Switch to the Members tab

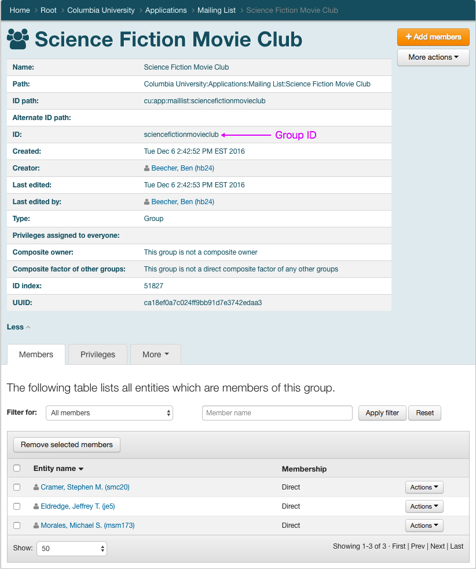click(x=36, y=354)
